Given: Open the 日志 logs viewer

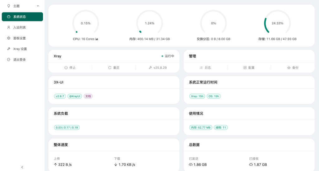Looking at the screenshot, I should tap(205, 68).
